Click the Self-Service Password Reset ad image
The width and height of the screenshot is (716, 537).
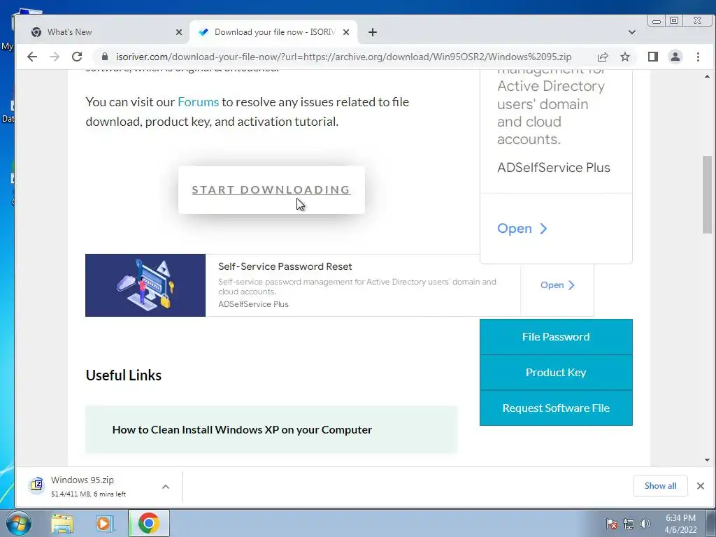tap(145, 285)
